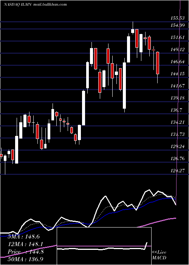Click the 139.18 price level label

tap(177, 98)
